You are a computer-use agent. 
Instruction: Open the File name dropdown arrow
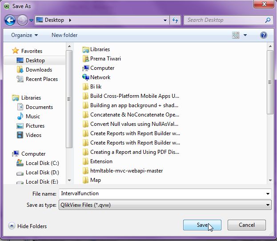tap(268, 194)
